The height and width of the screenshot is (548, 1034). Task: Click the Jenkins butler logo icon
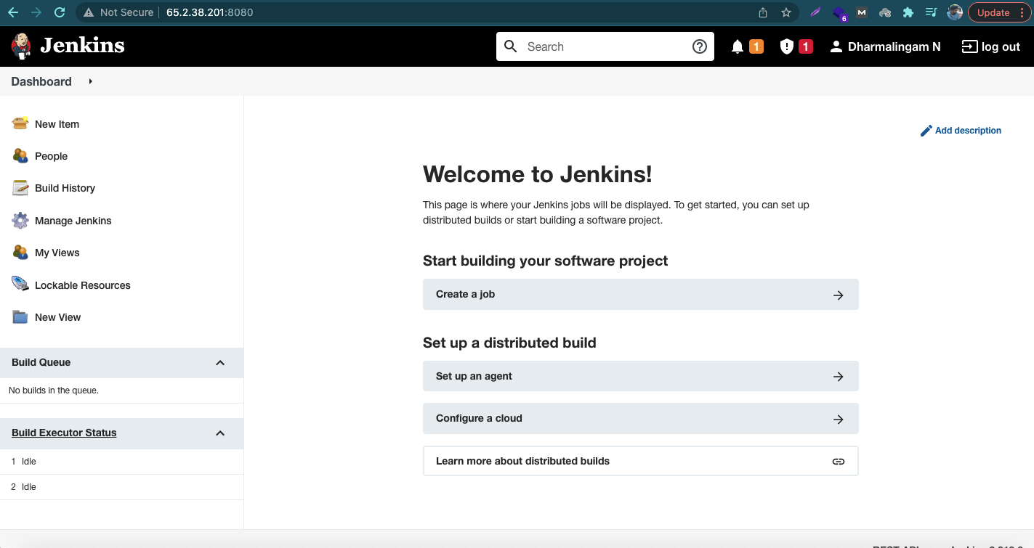pos(22,46)
